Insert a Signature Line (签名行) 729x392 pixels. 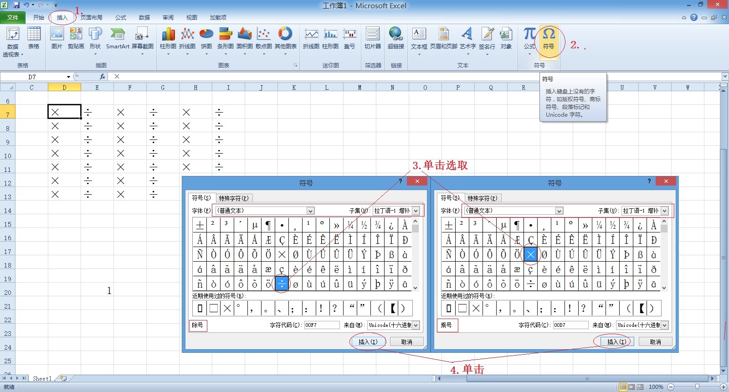[487, 41]
